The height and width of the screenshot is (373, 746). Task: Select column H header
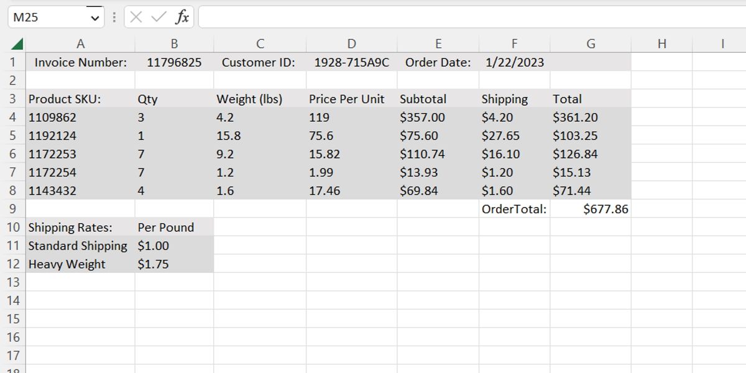[x=661, y=44]
